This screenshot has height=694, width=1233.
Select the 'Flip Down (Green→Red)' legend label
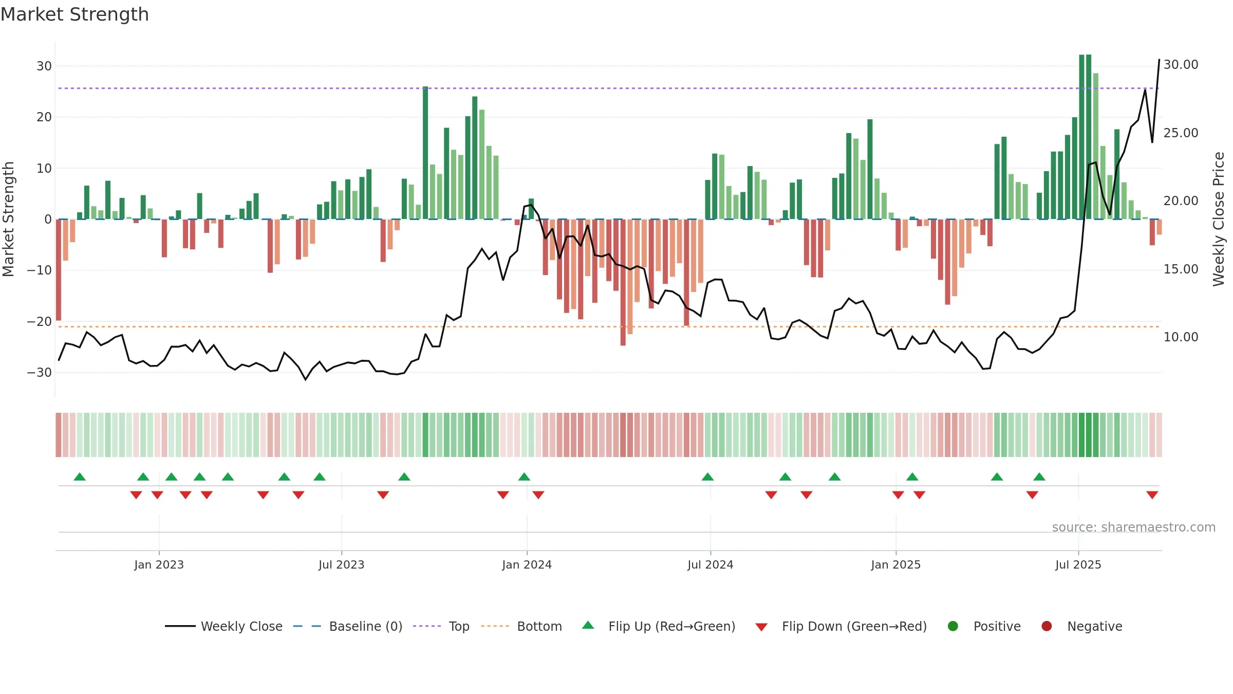pyautogui.click(x=854, y=626)
